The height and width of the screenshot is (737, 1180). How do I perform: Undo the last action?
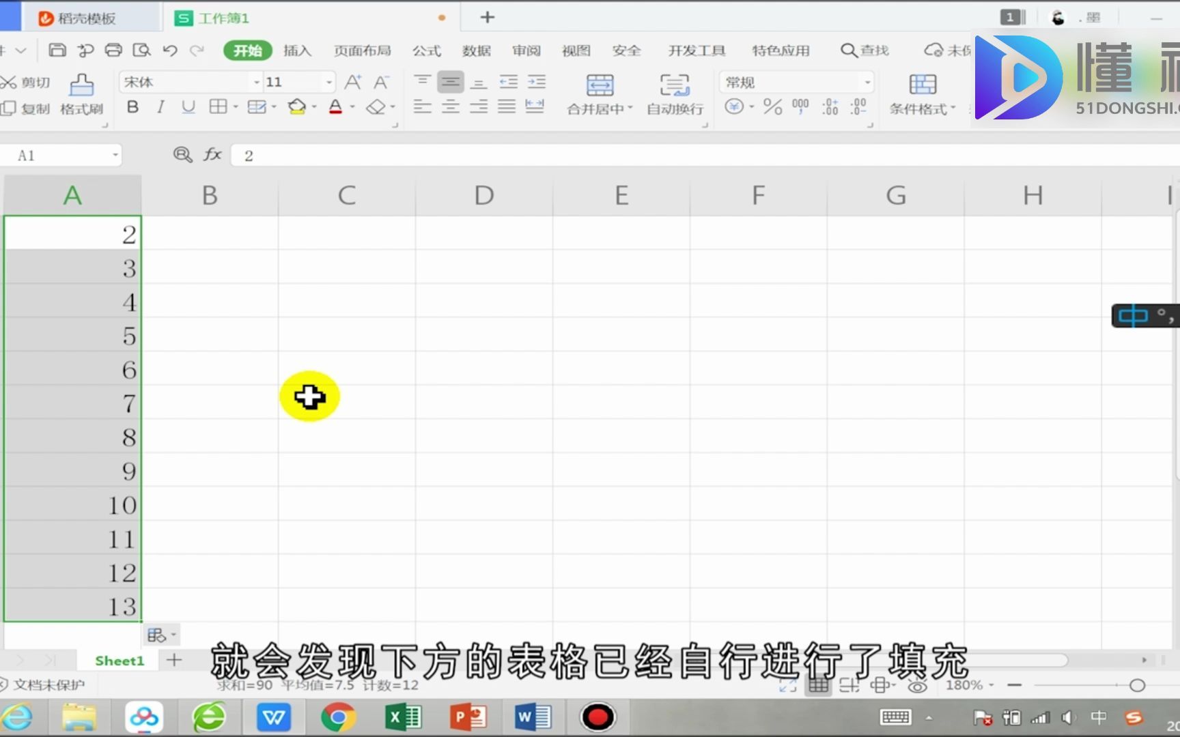170,50
